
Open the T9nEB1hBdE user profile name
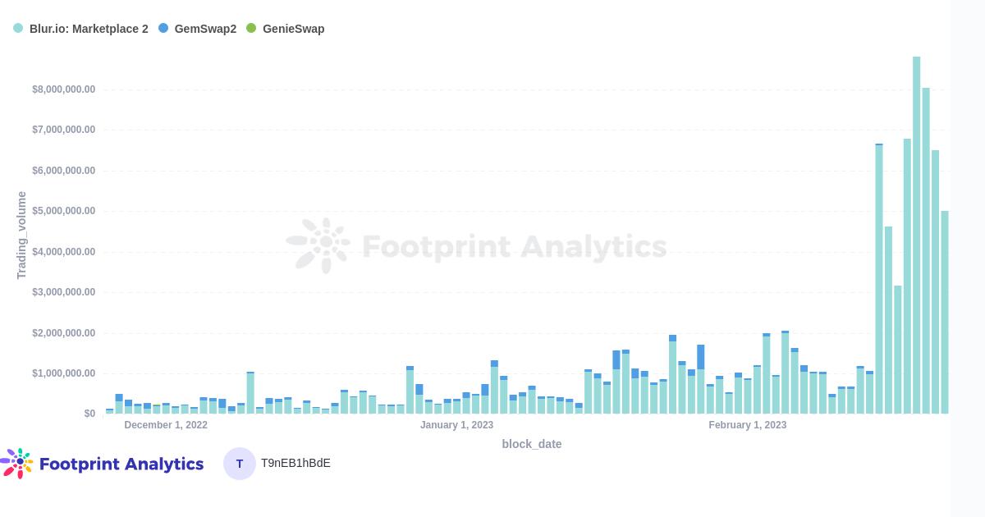pyautogui.click(x=295, y=464)
